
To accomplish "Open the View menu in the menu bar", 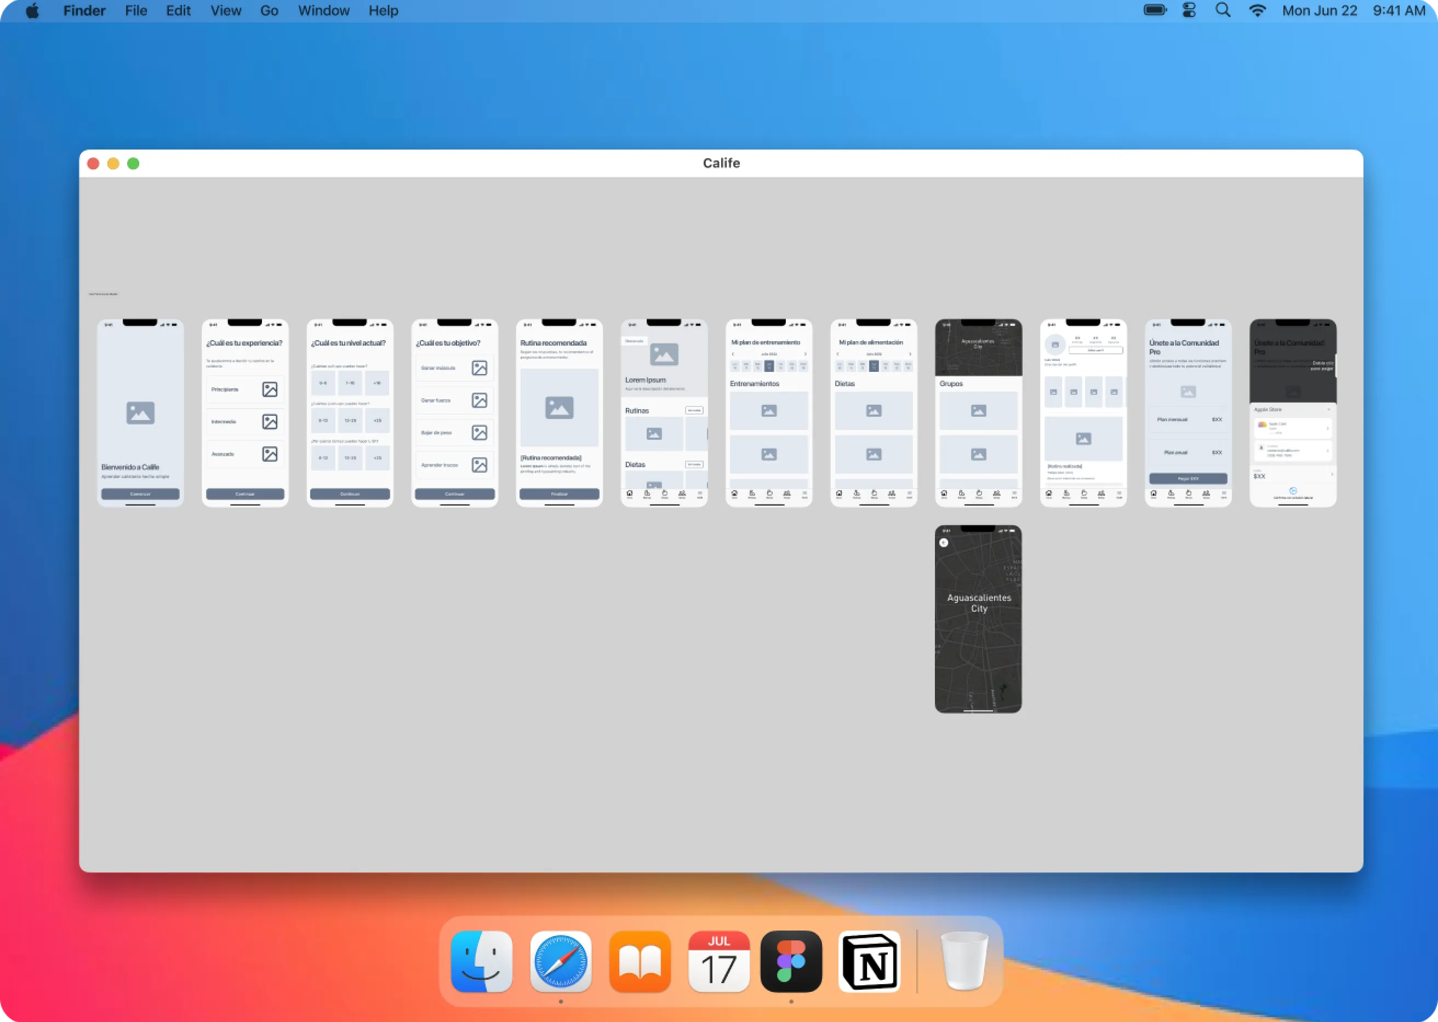I will pyautogui.click(x=225, y=11).
